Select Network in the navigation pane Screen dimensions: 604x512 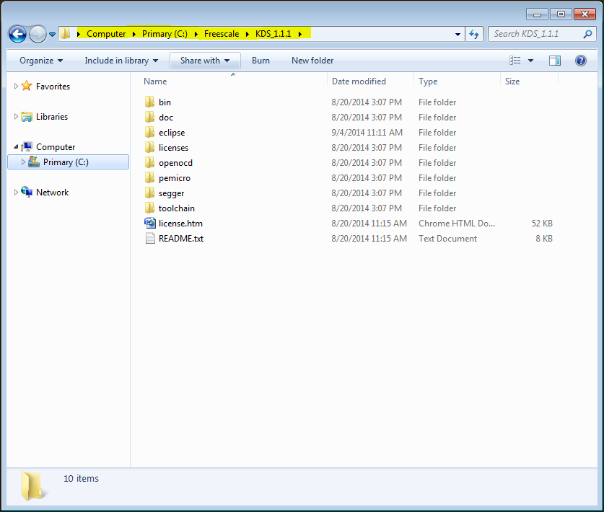[x=52, y=193]
